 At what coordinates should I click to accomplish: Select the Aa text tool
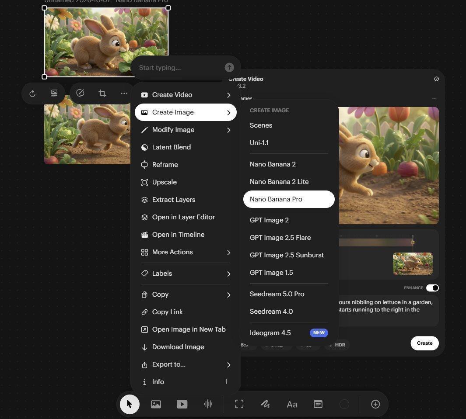pyautogui.click(x=292, y=405)
